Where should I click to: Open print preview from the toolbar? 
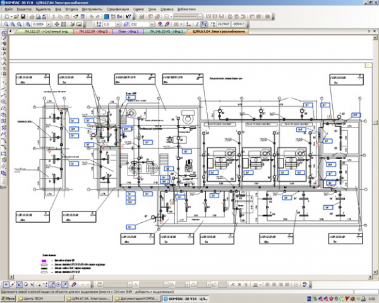pos(38,16)
